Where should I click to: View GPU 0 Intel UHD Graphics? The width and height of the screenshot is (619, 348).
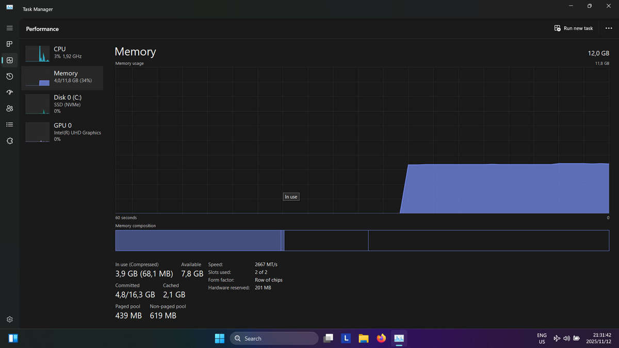coord(62,132)
